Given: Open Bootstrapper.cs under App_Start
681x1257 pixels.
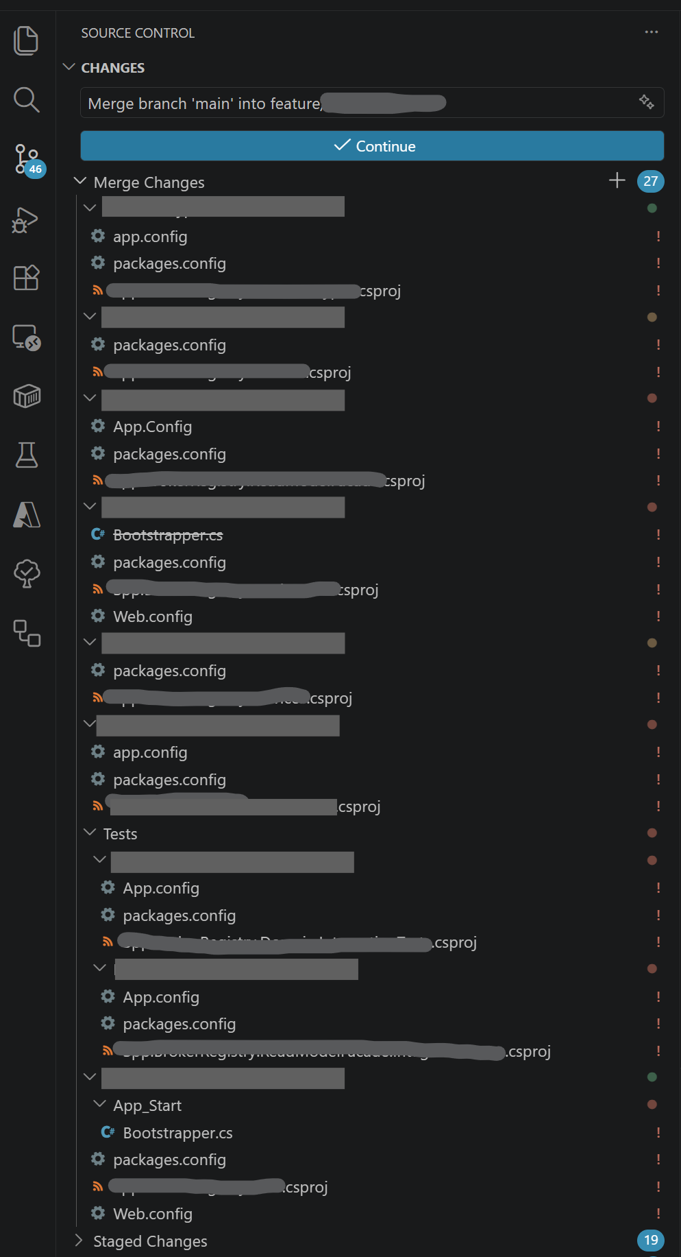Looking at the screenshot, I should point(177,1133).
